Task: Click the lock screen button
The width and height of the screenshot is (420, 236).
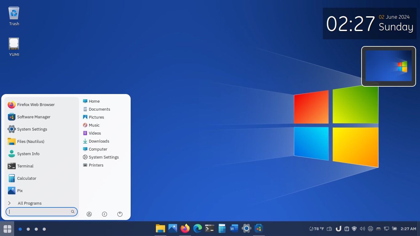Action: click(x=89, y=214)
